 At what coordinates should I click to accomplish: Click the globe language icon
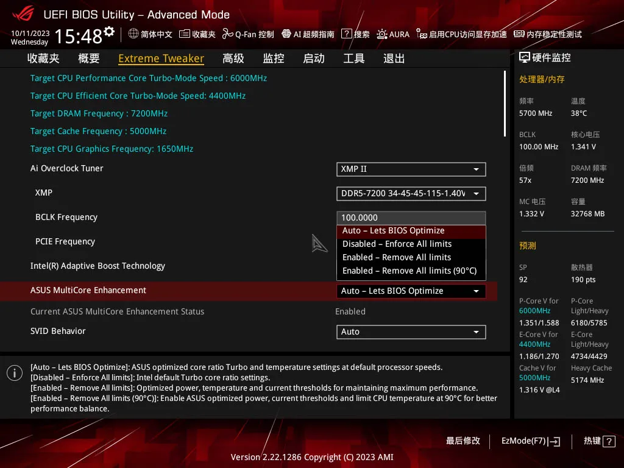[x=133, y=34]
